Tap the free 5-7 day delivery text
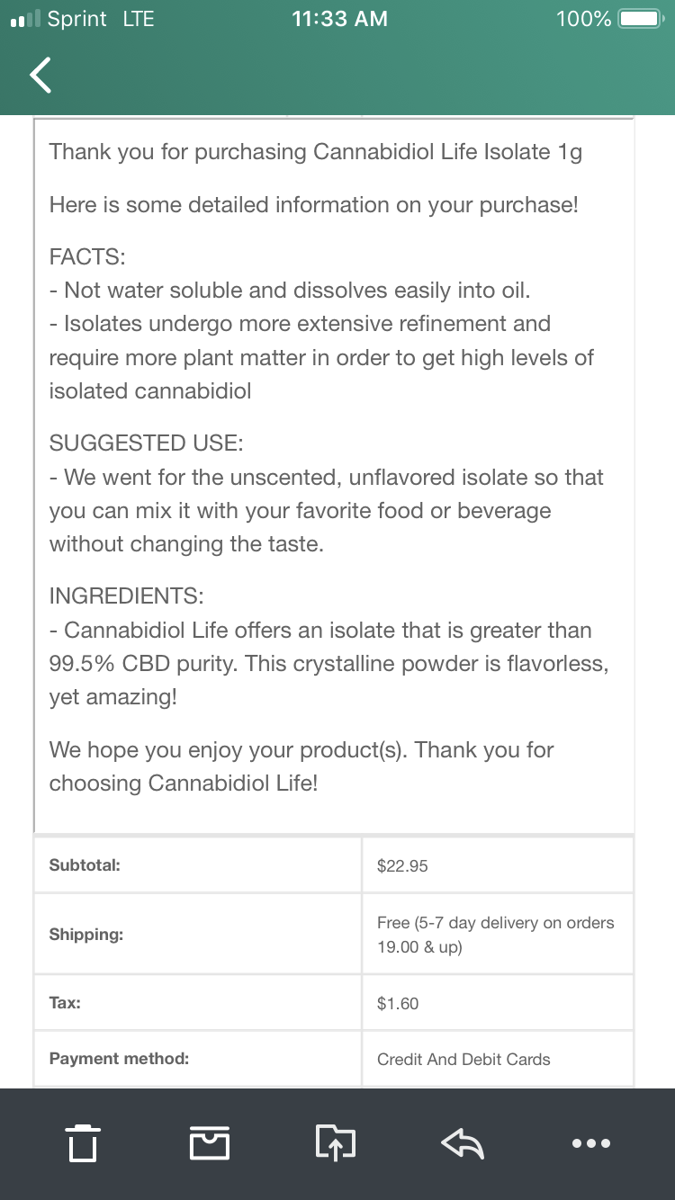This screenshot has height=1200, width=675. pyautogui.click(x=496, y=935)
